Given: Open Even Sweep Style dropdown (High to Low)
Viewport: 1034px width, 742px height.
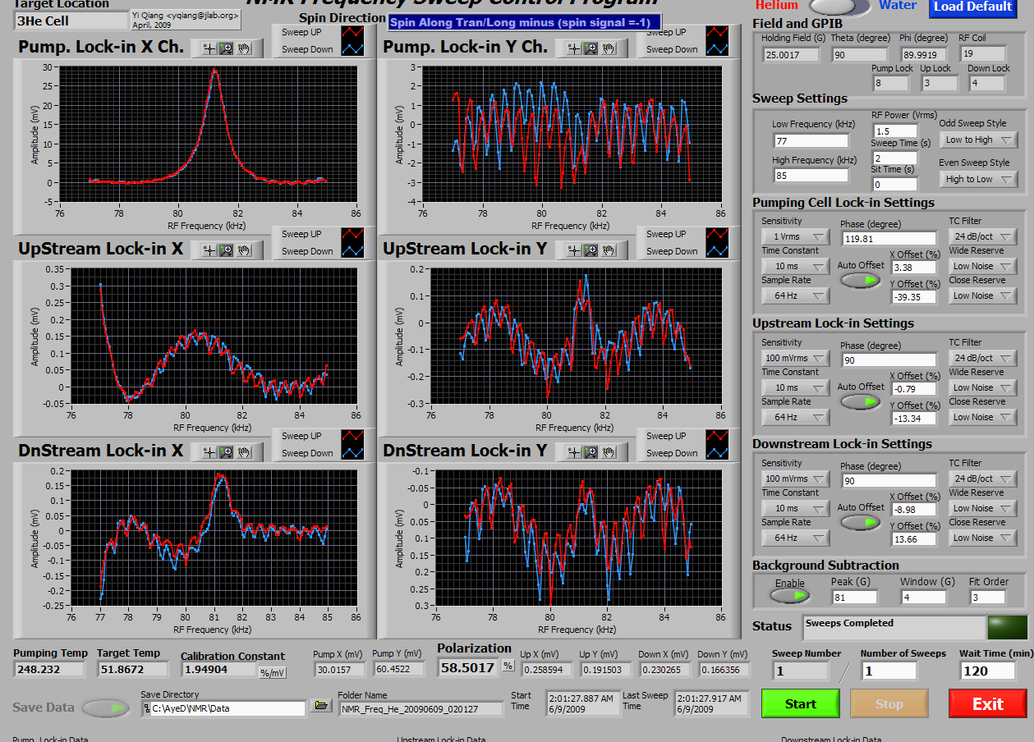Looking at the screenshot, I should (x=978, y=179).
